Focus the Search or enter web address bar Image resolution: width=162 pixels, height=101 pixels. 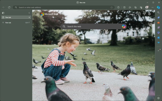tap(64, 7)
